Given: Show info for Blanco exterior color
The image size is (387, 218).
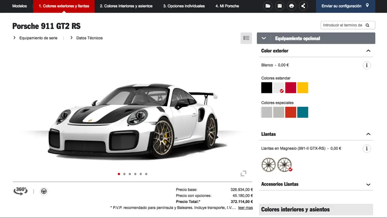Looking at the screenshot, I should tap(366, 65).
